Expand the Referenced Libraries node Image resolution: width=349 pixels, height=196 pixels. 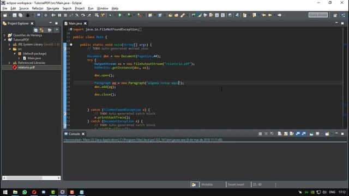coord(9,63)
